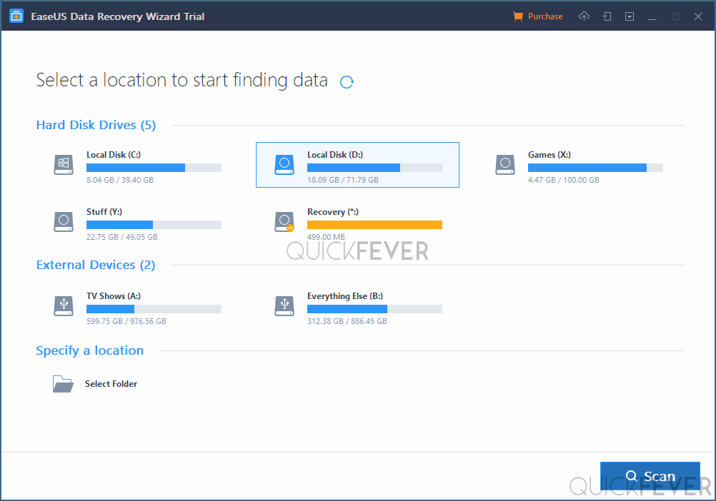The width and height of the screenshot is (716, 501).
Task: Click the 499.00 MB size text
Action: (x=326, y=237)
